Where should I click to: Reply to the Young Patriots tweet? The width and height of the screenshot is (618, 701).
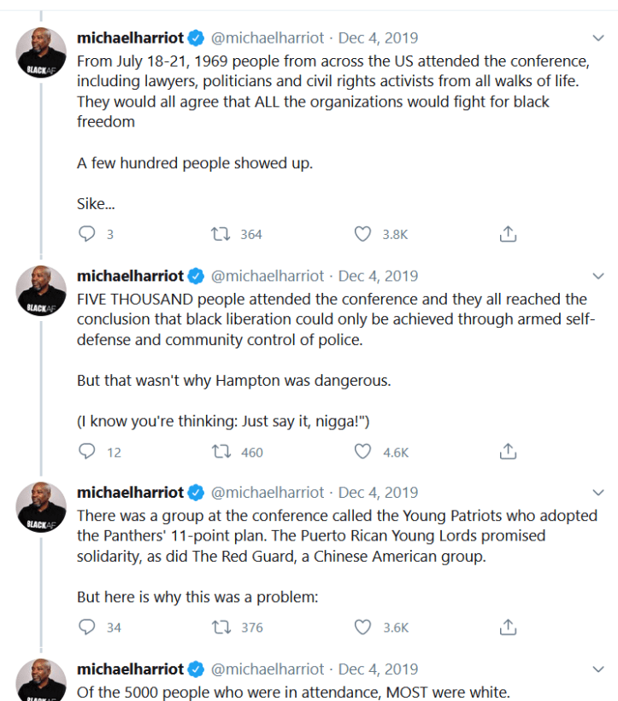click(x=86, y=627)
